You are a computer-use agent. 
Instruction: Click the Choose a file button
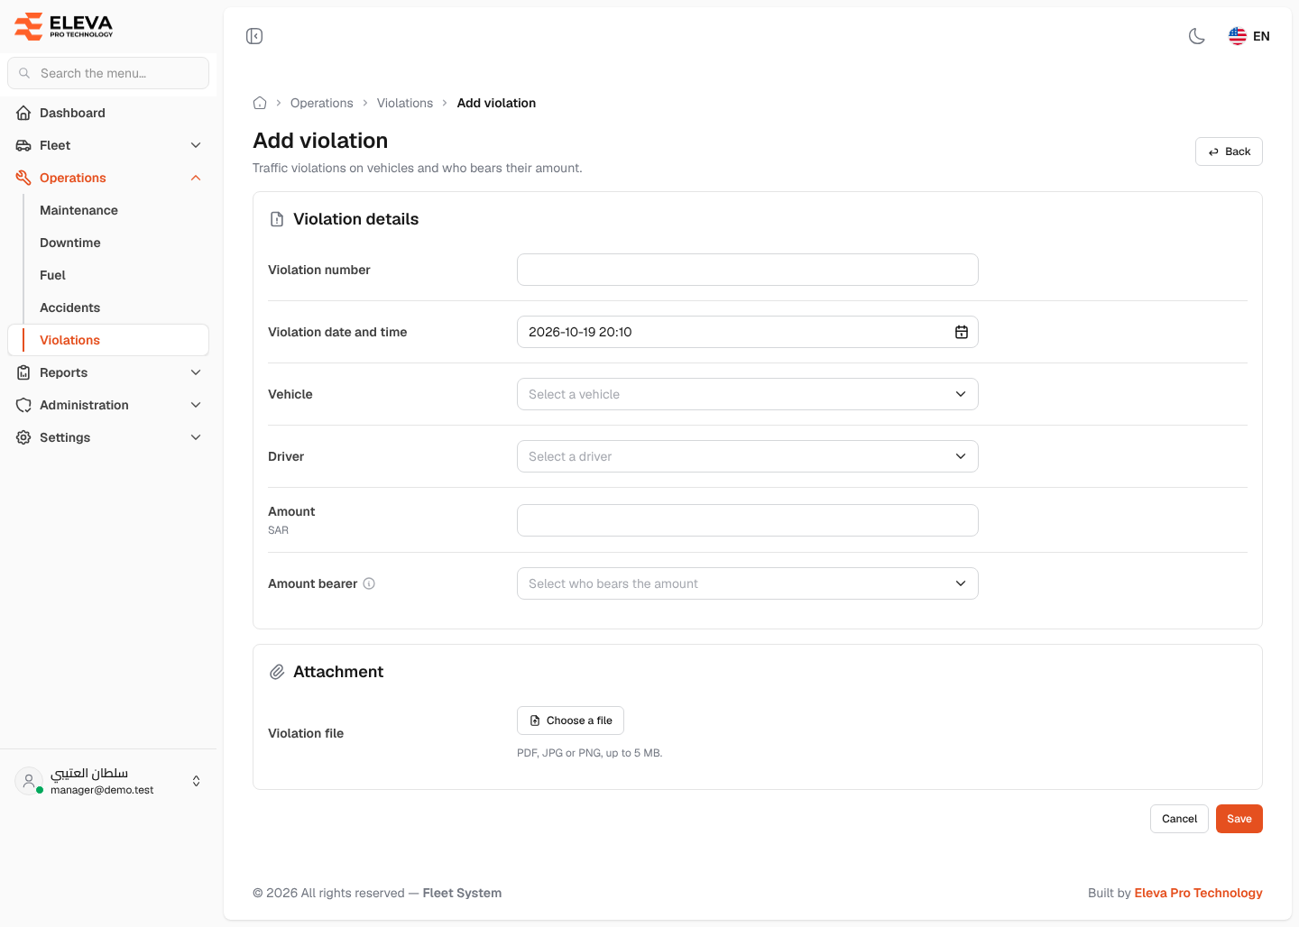570,720
